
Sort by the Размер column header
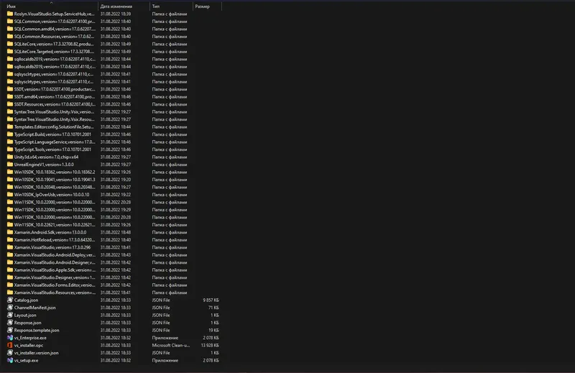203,6
